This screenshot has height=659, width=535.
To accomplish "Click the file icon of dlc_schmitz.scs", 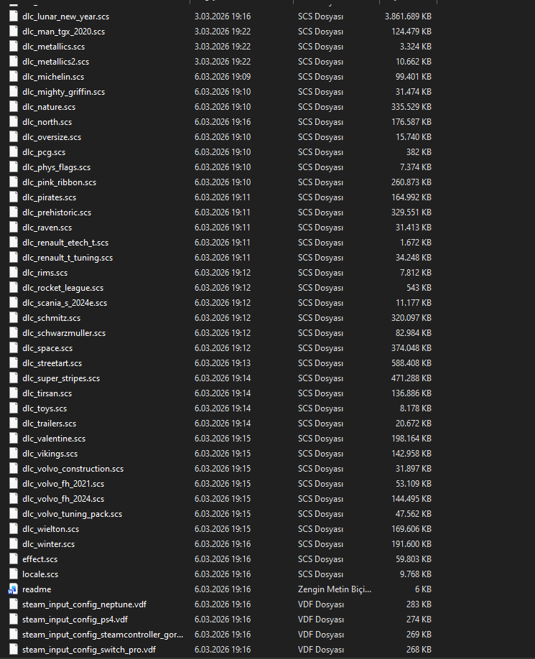I will 14,318.
